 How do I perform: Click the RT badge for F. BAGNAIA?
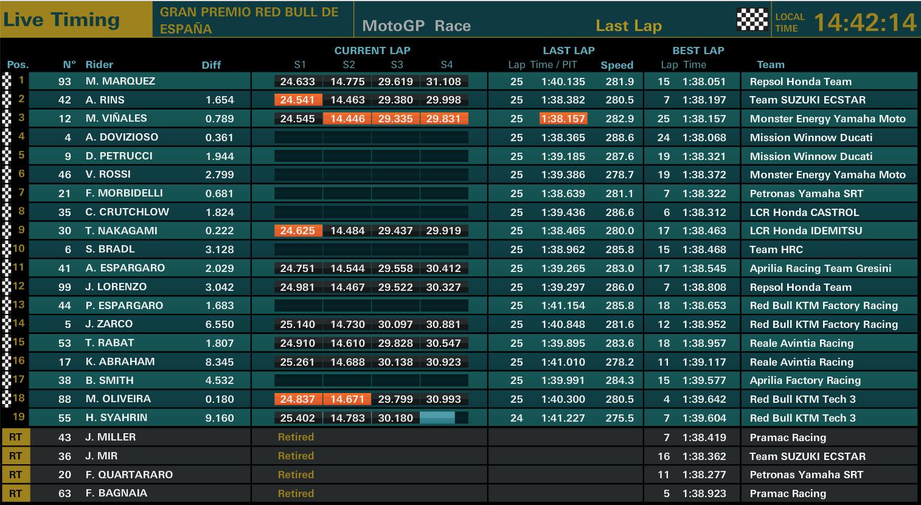[x=15, y=493]
